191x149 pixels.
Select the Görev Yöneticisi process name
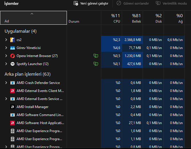click(x=29, y=48)
